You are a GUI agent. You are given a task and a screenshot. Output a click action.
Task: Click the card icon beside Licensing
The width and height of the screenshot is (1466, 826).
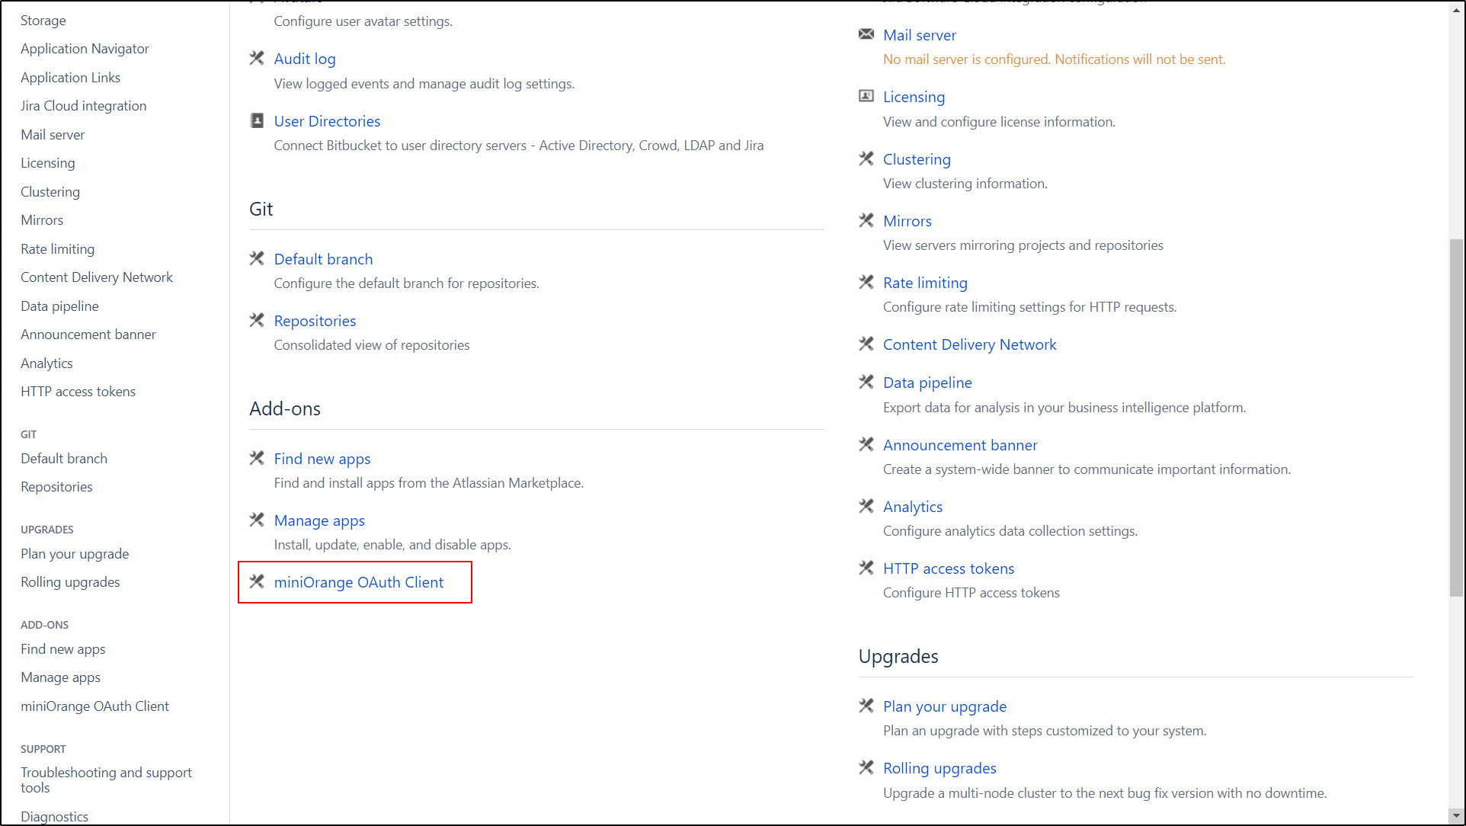click(866, 96)
